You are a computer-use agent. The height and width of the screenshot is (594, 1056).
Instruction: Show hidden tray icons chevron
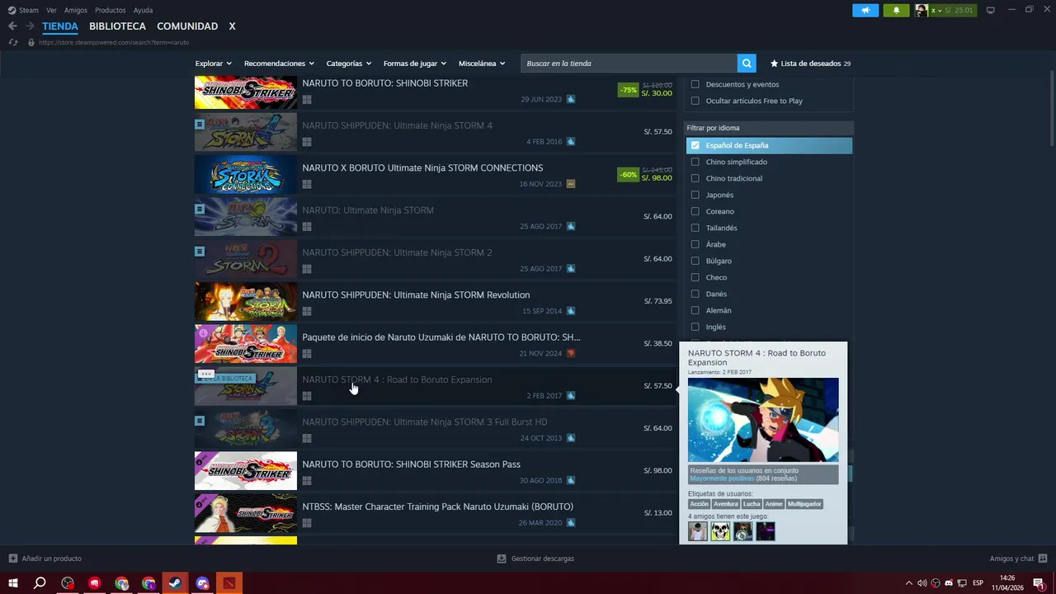click(909, 583)
